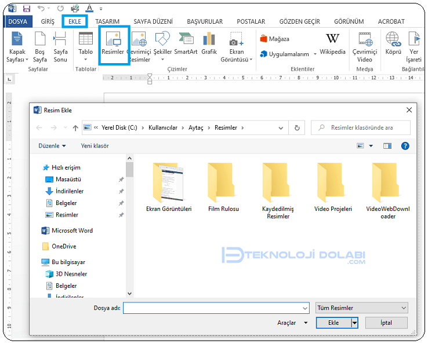Insert a Boş Sayfa blank page

pyautogui.click(x=40, y=47)
